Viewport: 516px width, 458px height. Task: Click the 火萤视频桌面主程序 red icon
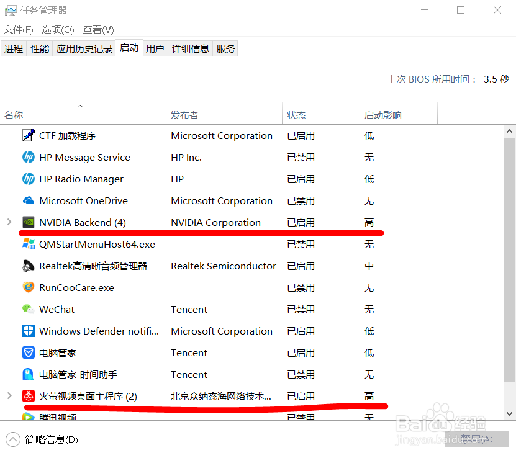(x=29, y=395)
